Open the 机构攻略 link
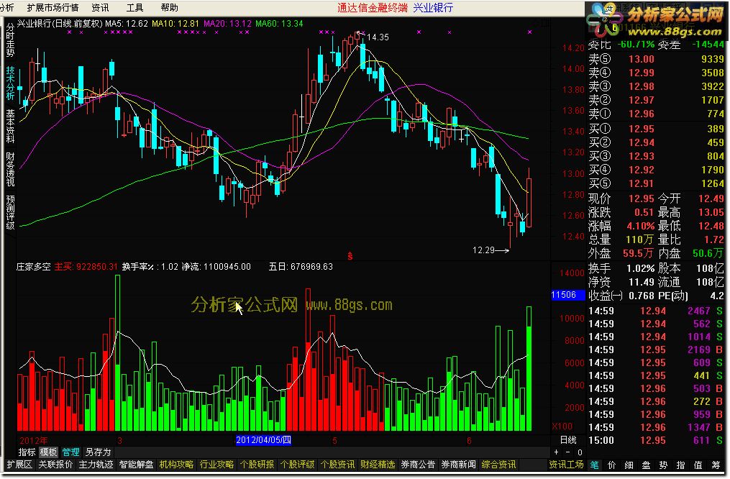Screen dimensions: 730x479 [x=176, y=465]
